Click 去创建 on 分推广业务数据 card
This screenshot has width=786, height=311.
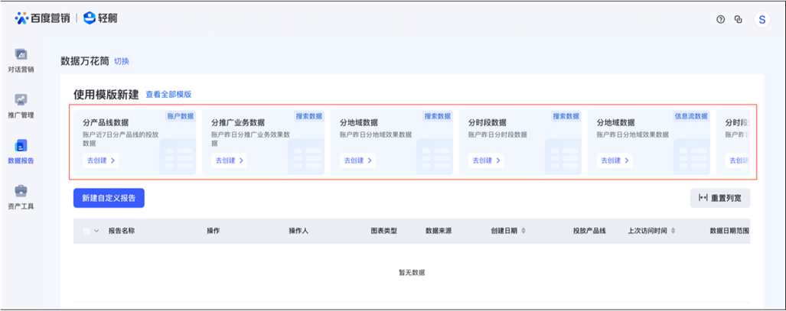pos(229,160)
